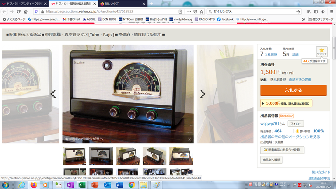Screen dimensions: 336x189
Task: Select the first radio thumbnail image
Action: coord(74,156)
